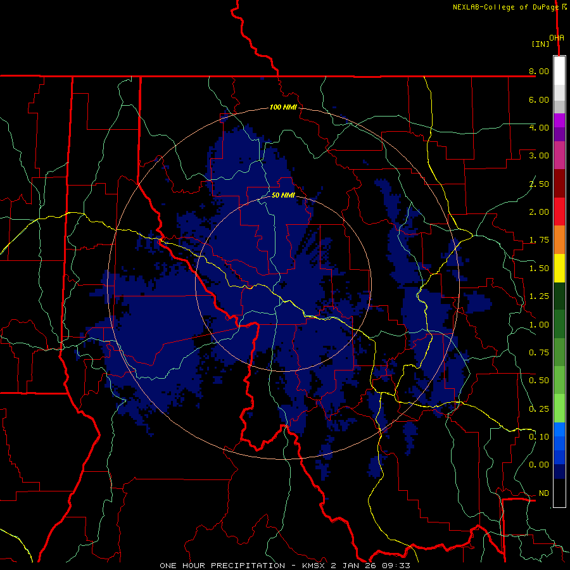Click the lightest green legend swatch
570x570 pixels.
(x=559, y=408)
